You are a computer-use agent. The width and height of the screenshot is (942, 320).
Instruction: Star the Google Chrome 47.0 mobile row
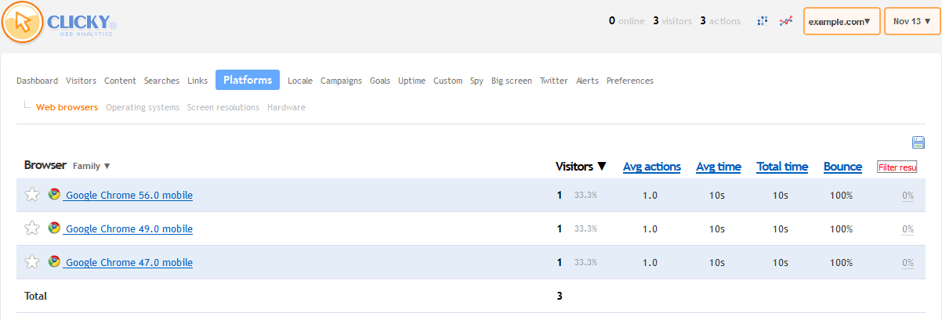tap(32, 262)
